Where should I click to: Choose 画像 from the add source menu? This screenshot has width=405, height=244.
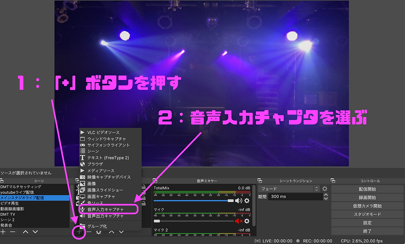tap(110, 184)
